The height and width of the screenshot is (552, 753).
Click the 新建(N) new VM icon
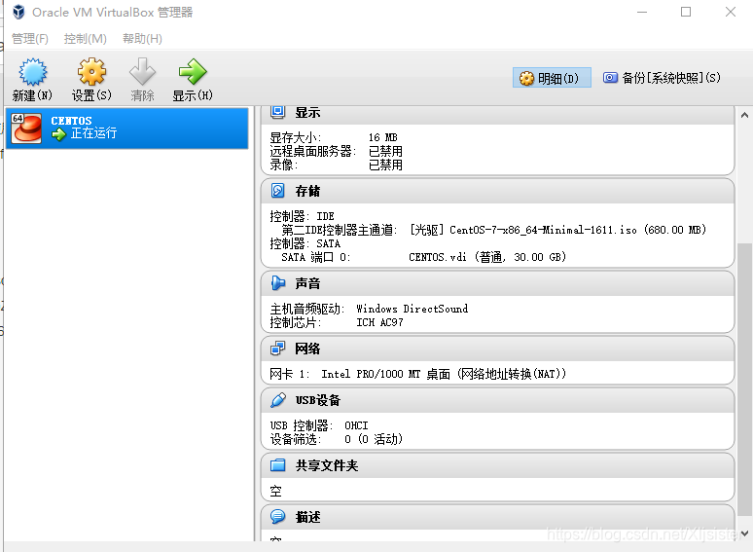tap(33, 72)
